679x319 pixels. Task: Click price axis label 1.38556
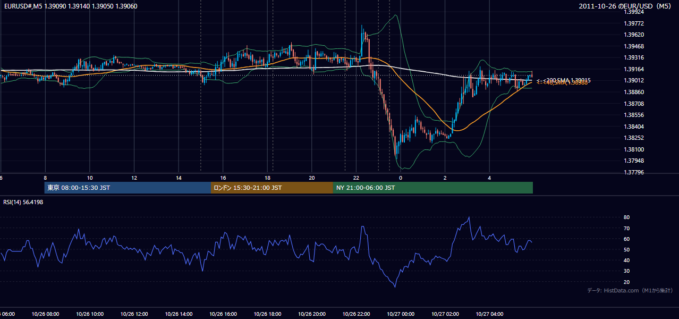click(634, 115)
